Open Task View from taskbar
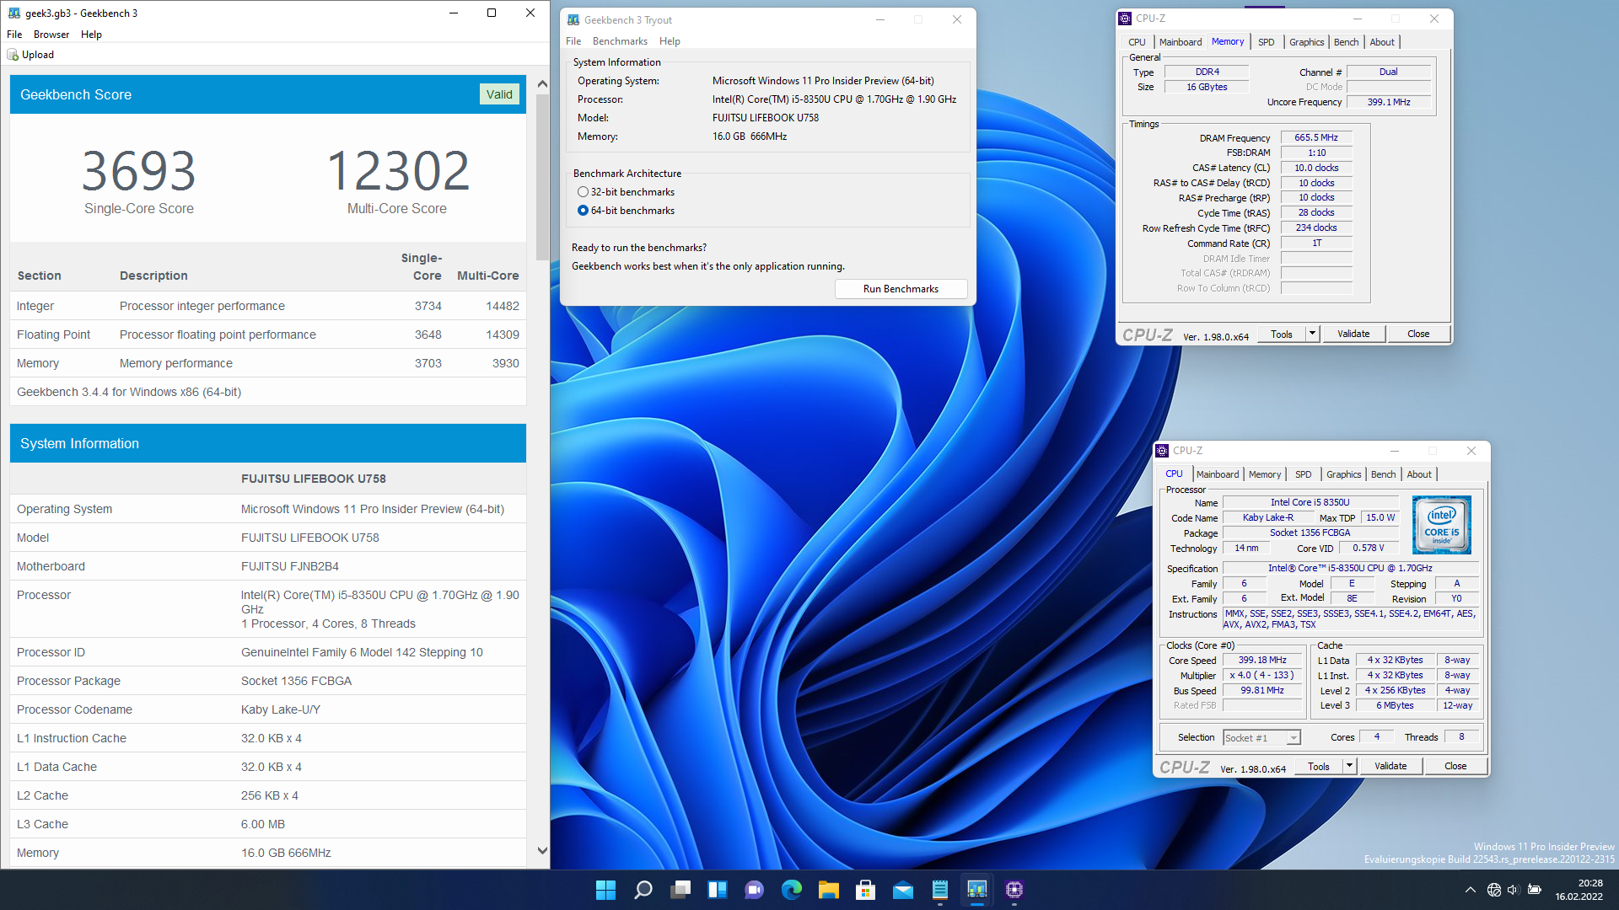This screenshot has height=910, width=1619. pyautogui.click(x=680, y=890)
